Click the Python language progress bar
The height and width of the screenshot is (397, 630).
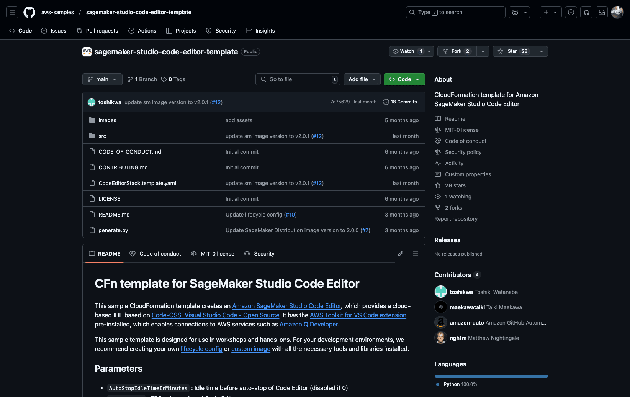[491, 376]
